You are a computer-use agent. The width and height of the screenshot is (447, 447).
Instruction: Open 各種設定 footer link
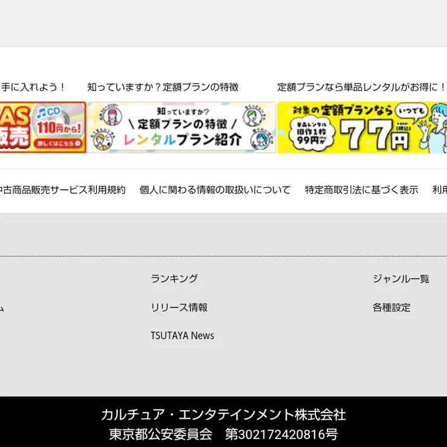(391, 307)
